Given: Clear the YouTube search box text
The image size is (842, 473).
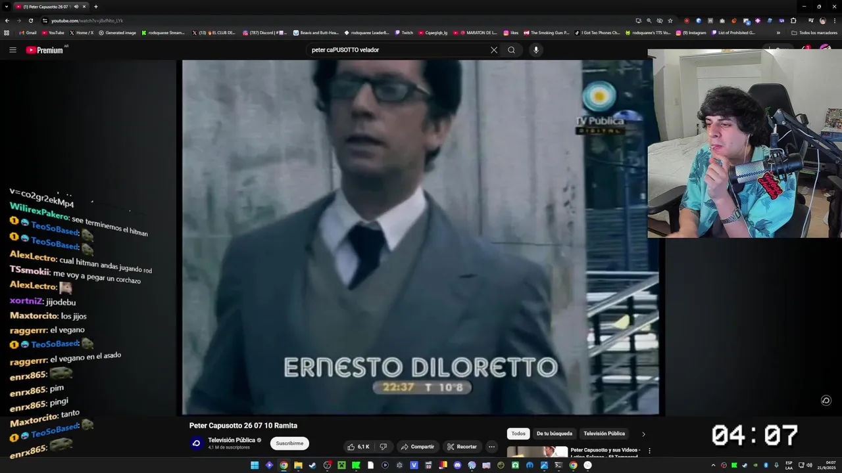Looking at the screenshot, I should click(x=494, y=50).
